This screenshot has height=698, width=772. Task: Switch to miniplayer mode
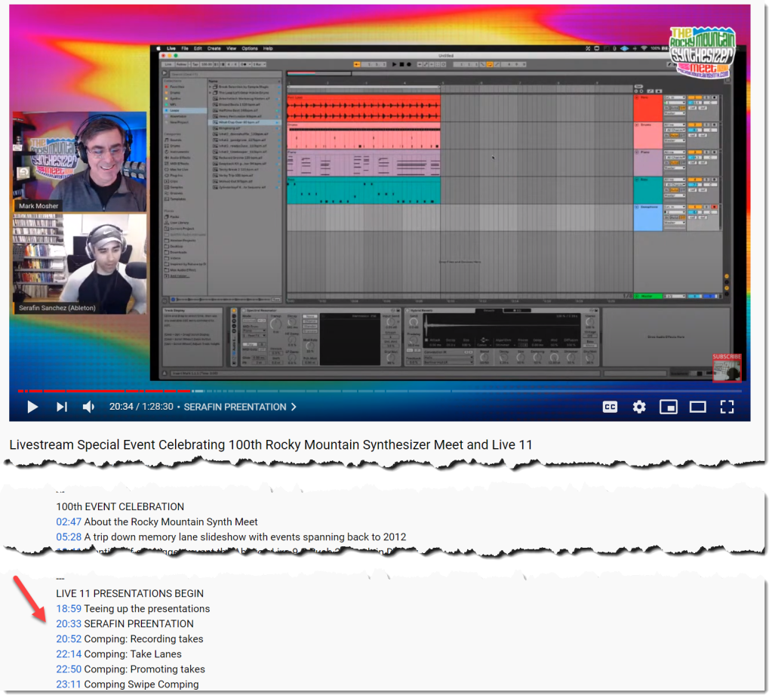tap(668, 407)
